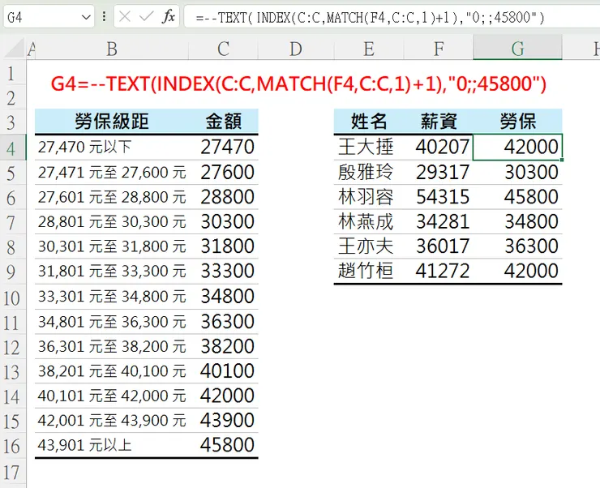Click amount cell 33300
Screen dimensions: 600x488
tap(224, 271)
